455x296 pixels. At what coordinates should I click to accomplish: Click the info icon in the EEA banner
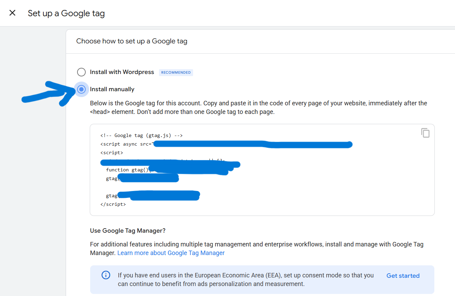pyautogui.click(x=106, y=275)
